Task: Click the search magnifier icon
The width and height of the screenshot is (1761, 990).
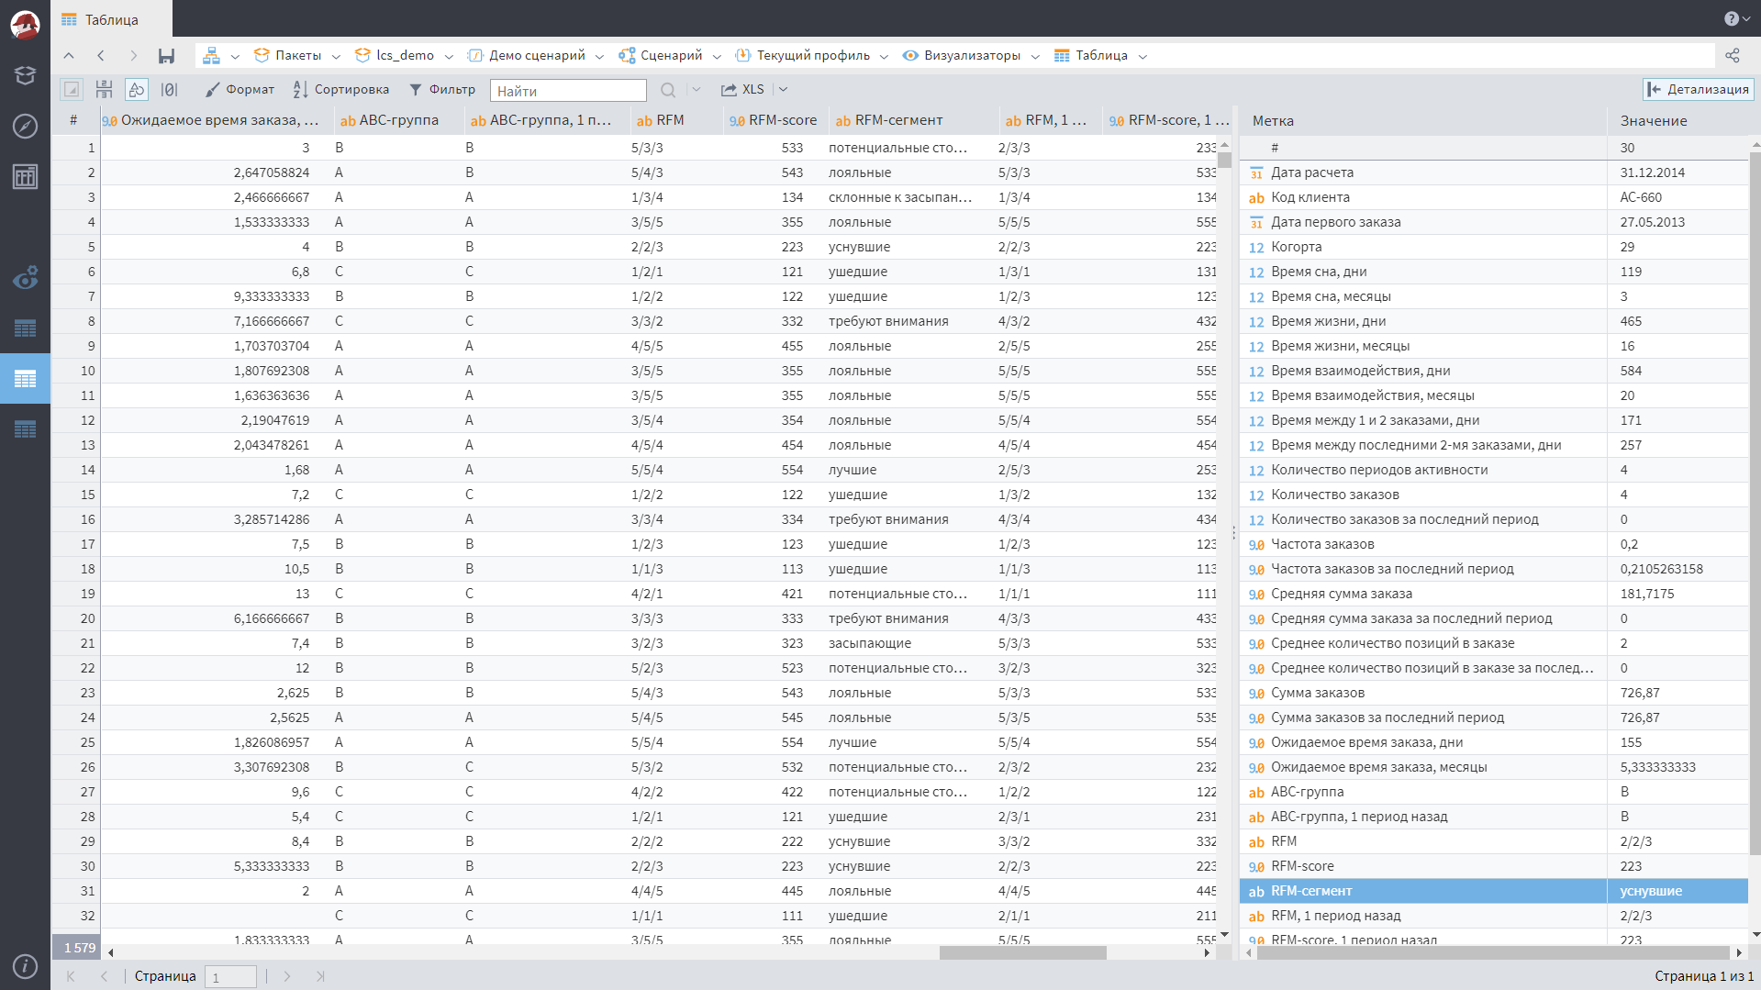Action: [x=668, y=90]
